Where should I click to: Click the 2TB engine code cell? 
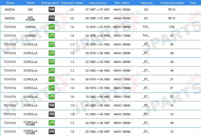click(172, 27)
